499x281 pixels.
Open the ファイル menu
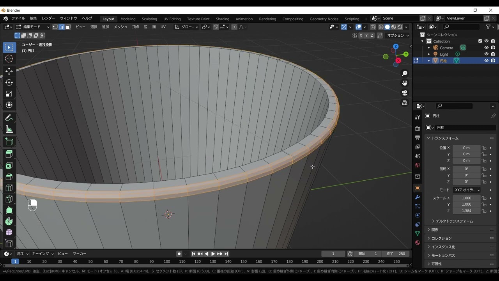coord(18,18)
